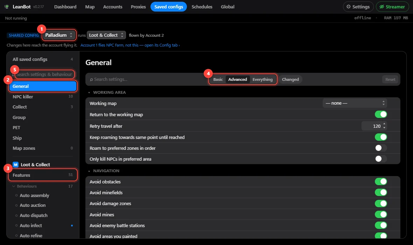Open Settings with the gear button
413x245 pixels.
pyautogui.click(x=358, y=7)
